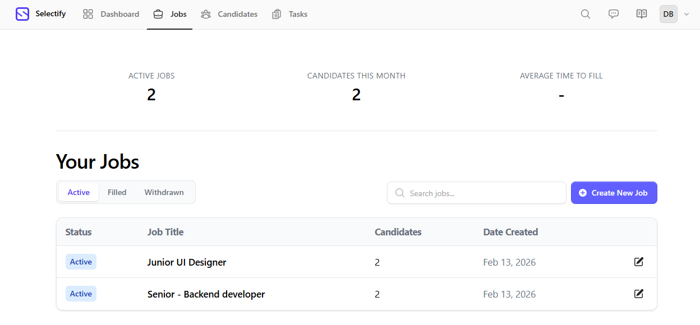Focus the Search jobs input field
This screenshot has width=700, height=325.
coord(477,193)
